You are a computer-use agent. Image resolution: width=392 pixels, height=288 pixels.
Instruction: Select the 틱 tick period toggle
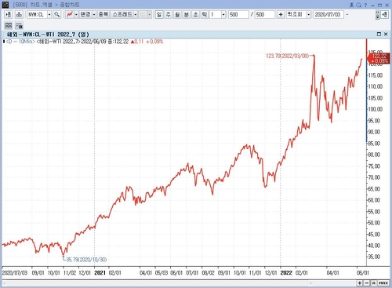pos(205,14)
